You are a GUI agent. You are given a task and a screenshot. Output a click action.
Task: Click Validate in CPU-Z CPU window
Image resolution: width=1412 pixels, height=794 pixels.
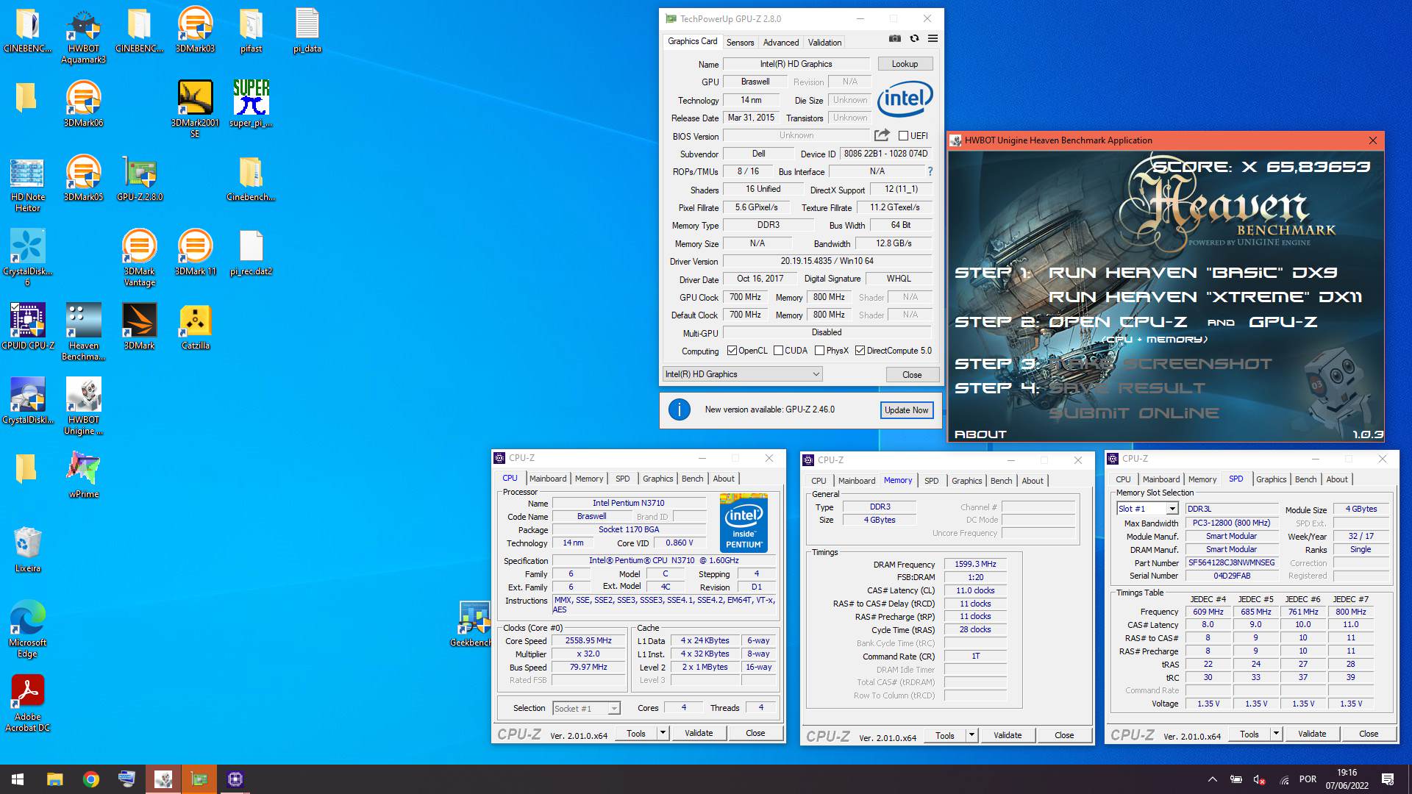(699, 733)
